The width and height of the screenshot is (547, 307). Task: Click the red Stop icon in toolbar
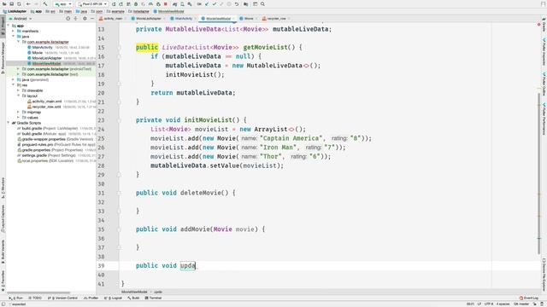tap(166, 4)
